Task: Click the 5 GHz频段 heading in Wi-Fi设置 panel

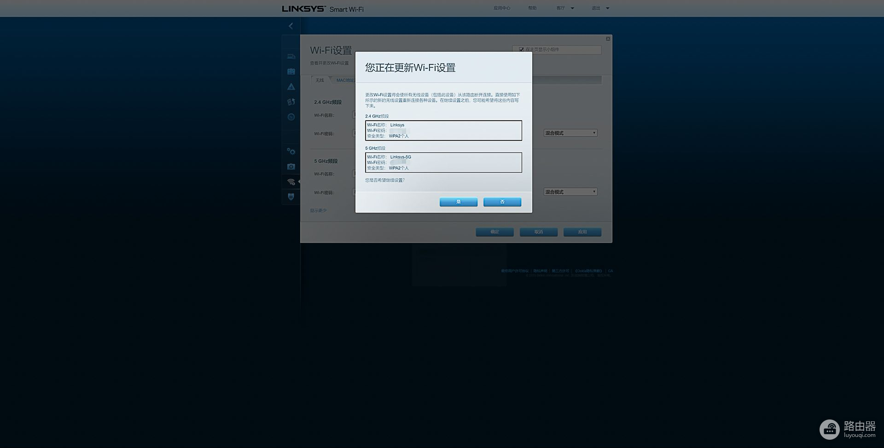Action: click(x=326, y=161)
